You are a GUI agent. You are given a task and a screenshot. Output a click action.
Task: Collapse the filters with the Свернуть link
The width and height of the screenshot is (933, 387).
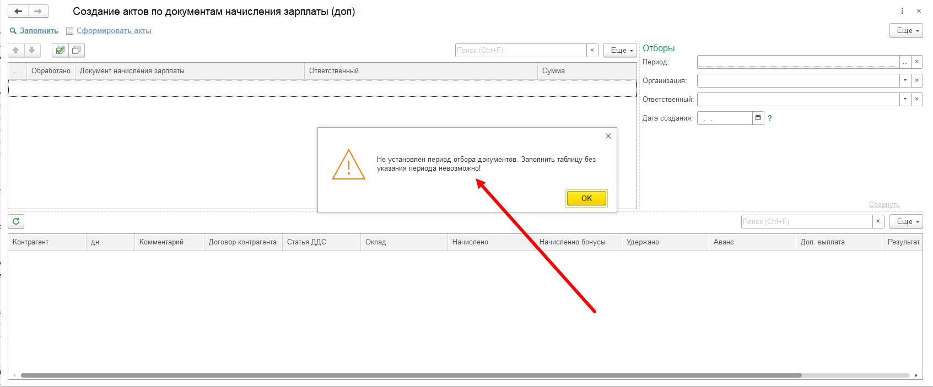pyautogui.click(x=884, y=205)
